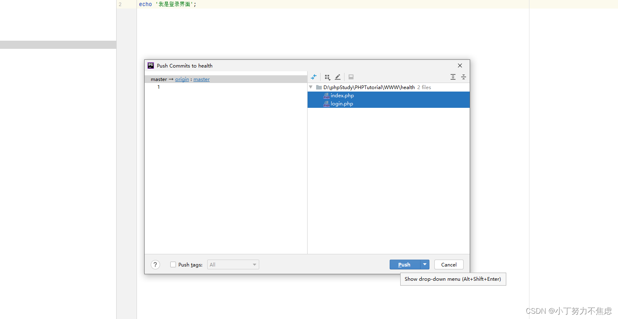Viewport: 618px width, 319px height.
Task: Close the Push Commits dialog
Action: 460,66
